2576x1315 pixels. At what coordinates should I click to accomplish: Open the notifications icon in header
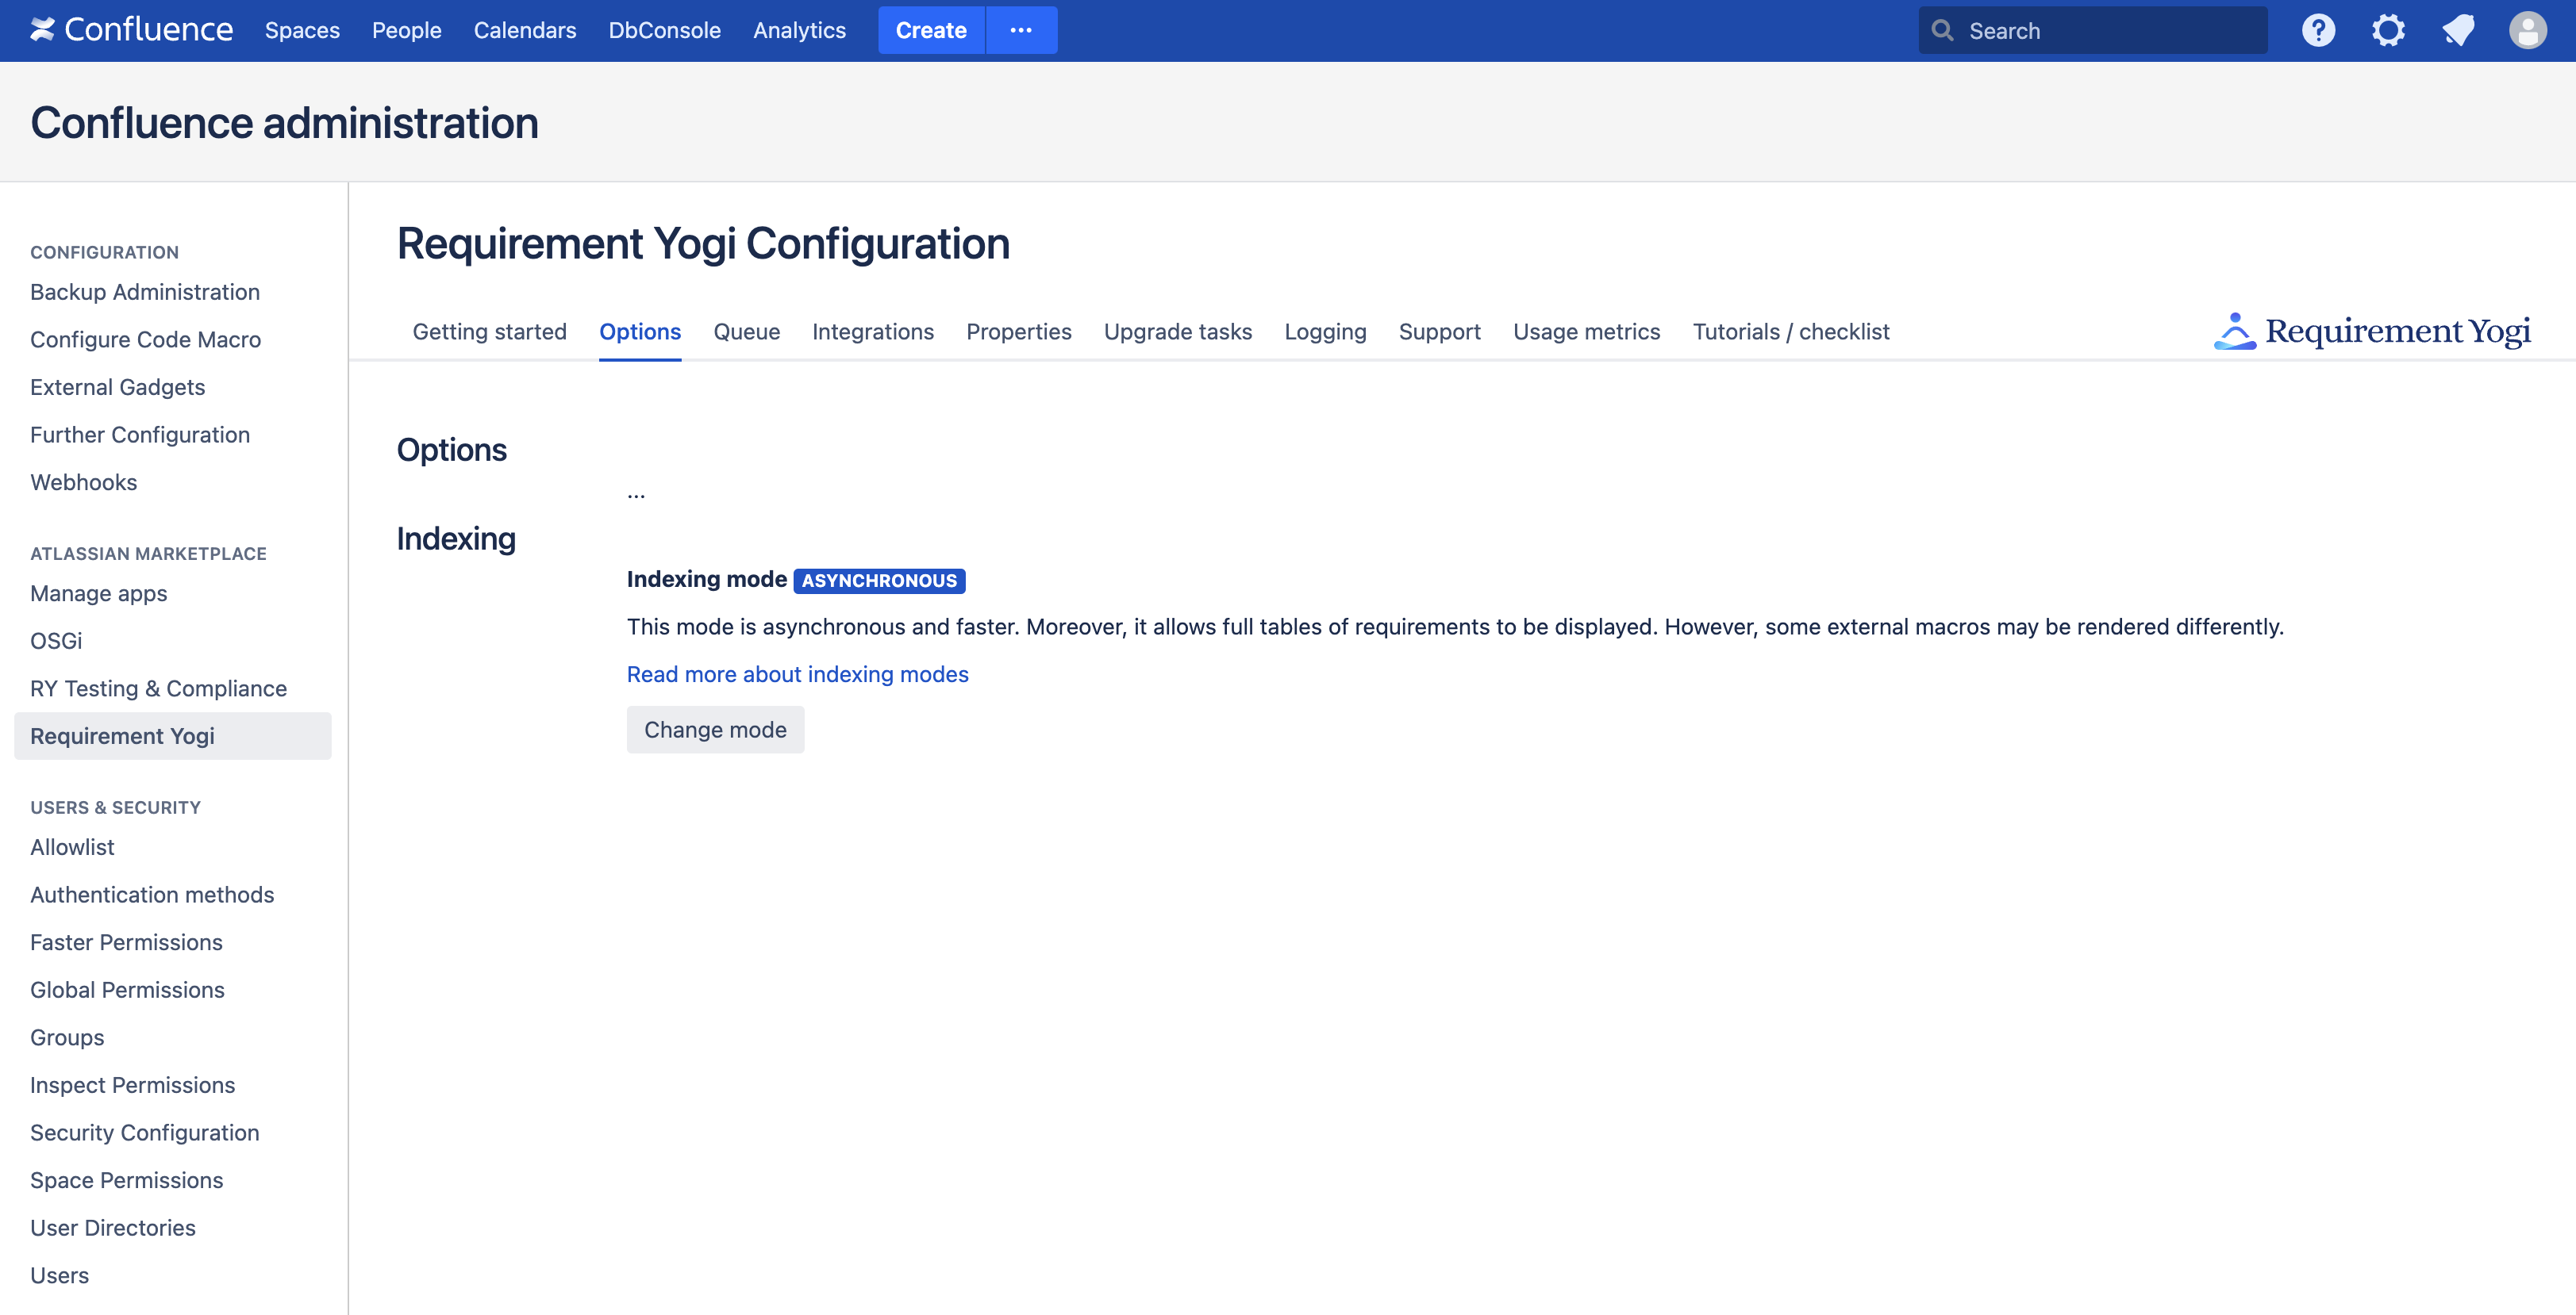click(x=2458, y=30)
